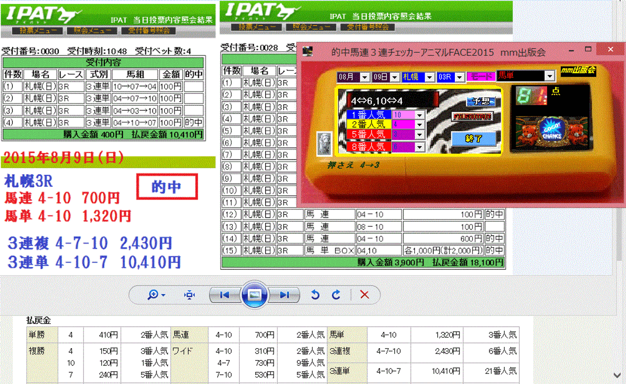Click the FILEOUTPUT button
626x384 pixels.
coord(471,117)
